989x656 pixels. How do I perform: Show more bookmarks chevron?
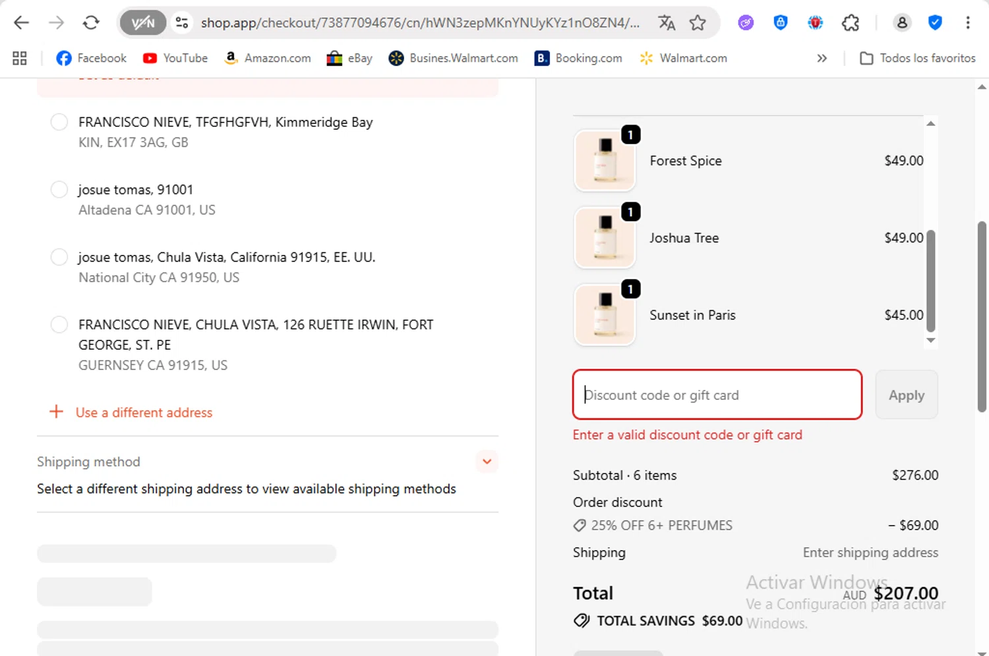[x=822, y=58]
